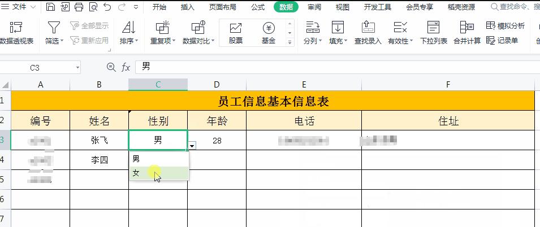Click the Print icon in quick toolbar

[79, 7]
